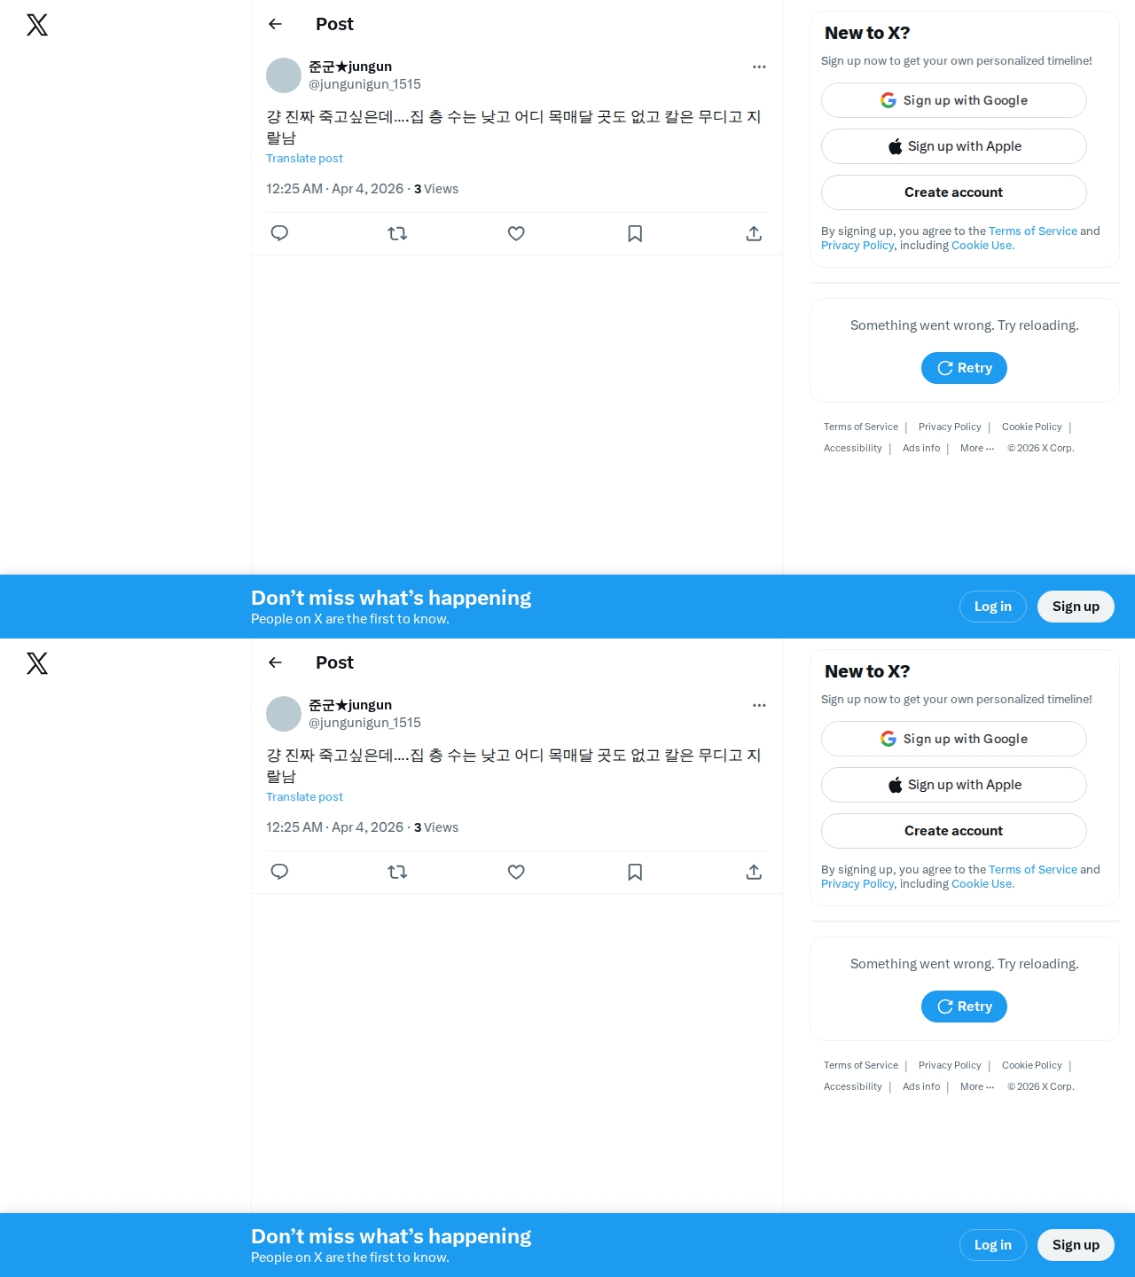
Task: Bookmark the upper post
Action: 635,233
